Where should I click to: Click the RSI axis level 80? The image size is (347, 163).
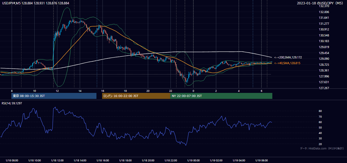pyautogui.click(x=320, y=111)
